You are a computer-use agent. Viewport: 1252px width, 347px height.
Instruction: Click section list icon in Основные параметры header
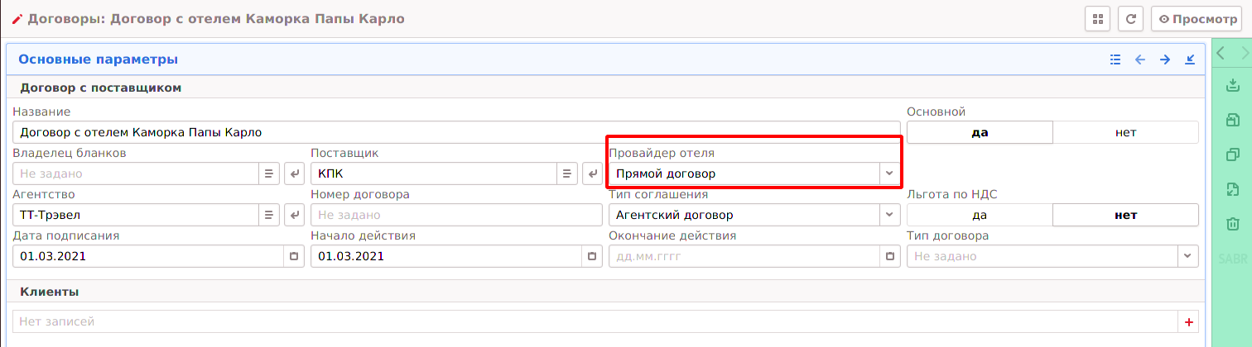pos(1115,59)
